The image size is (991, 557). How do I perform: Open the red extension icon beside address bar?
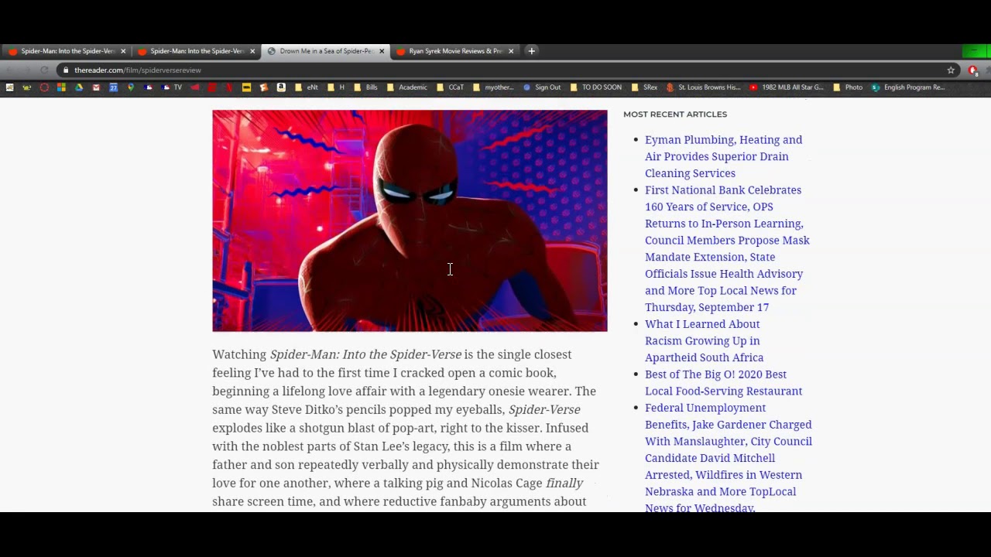pyautogui.click(x=973, y=70)
